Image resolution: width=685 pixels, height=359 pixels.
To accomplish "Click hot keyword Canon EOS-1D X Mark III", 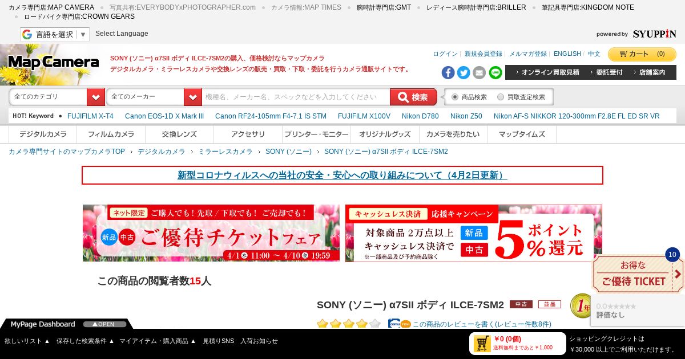I will pos(164,116).
